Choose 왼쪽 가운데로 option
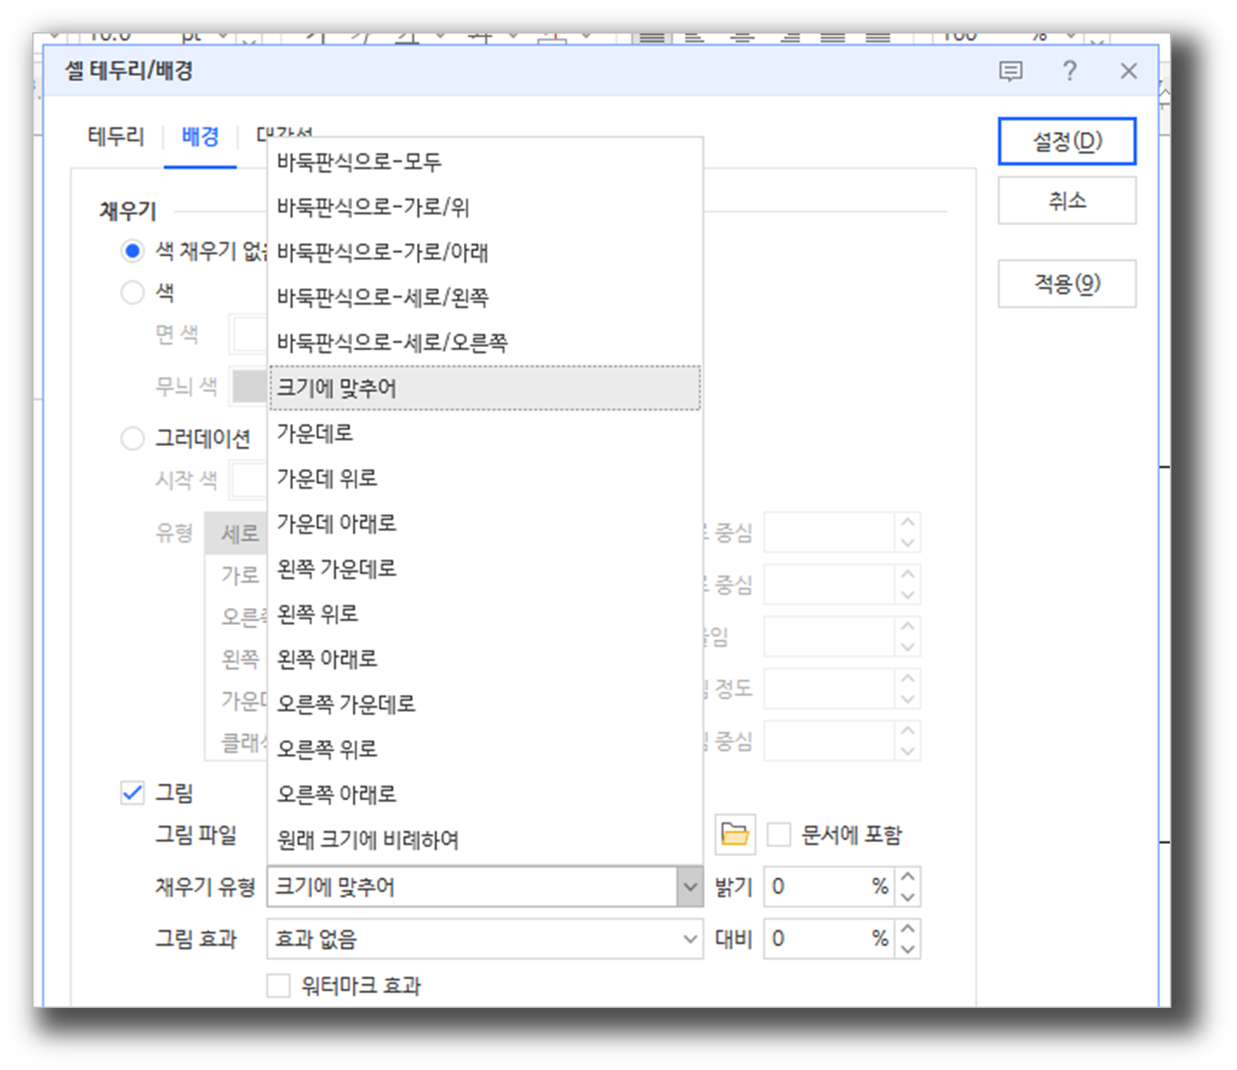 click(x=485, y=568)
